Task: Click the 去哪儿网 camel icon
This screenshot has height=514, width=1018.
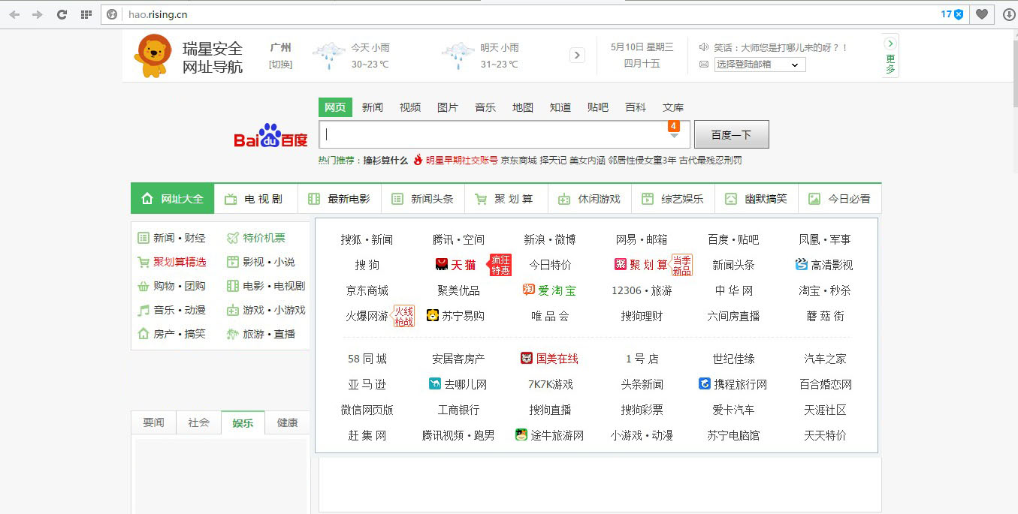Action: coord(434,383)
